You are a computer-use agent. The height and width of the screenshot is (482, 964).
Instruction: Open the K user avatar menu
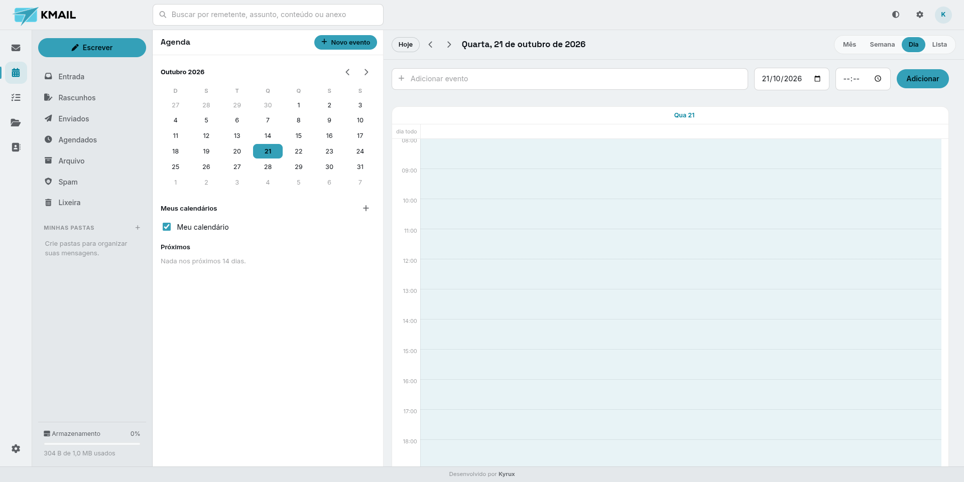(943, 15)
